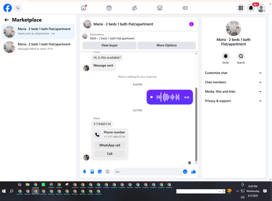The width and height of the screenshot is (272, 201).
Task: Open the Windows Start menu
Action: tap(4, 191)
